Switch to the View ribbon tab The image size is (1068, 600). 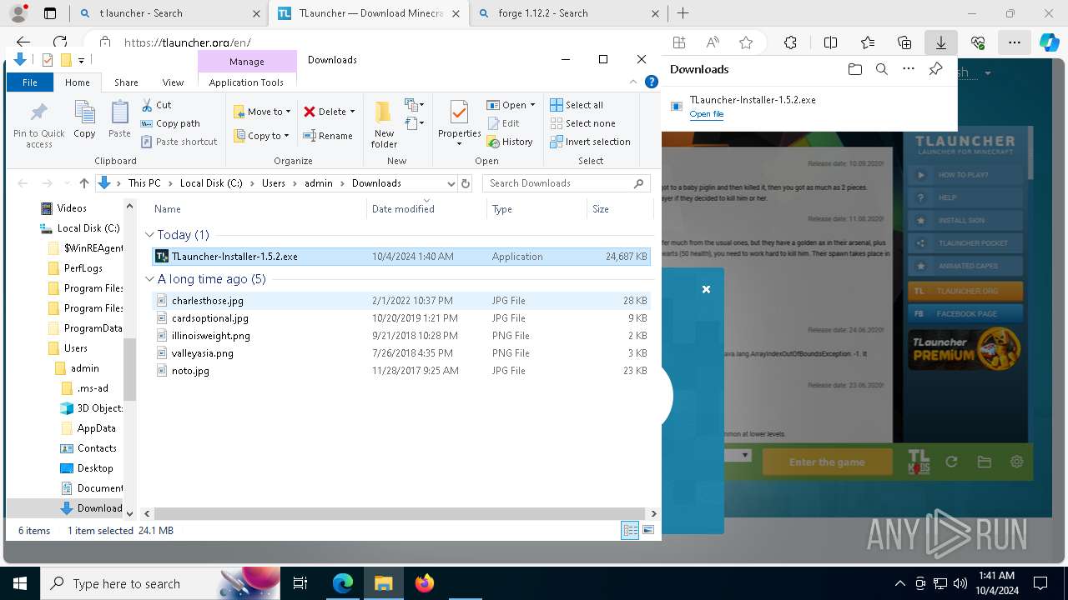(x=173, y=82)
